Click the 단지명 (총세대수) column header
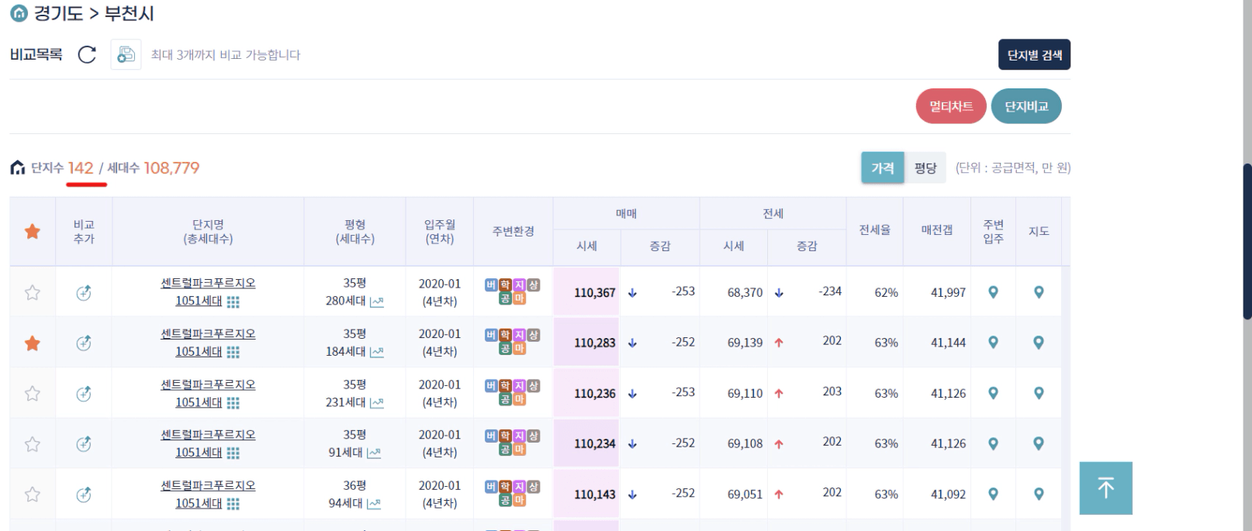Viewport: 1252px width, 531px height. [208, 231]
